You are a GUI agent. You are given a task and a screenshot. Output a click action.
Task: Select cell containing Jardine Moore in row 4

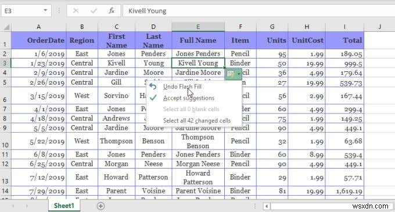tap(198, 72)
